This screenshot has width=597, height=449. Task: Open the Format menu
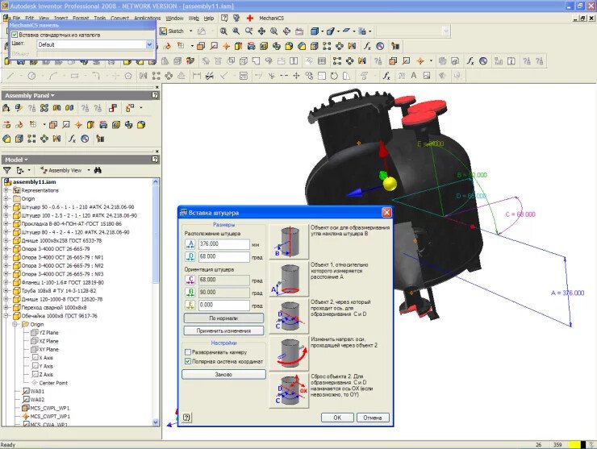coord(81,17)
